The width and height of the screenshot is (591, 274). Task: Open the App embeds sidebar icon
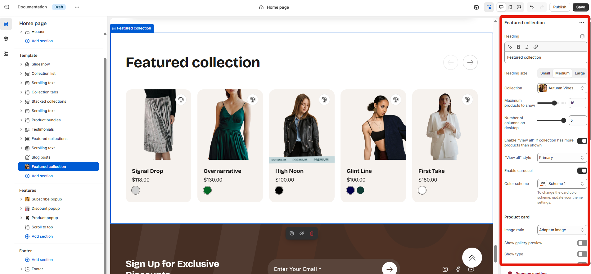6,54
